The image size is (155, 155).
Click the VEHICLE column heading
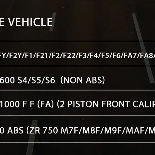(x=30, y=22)
